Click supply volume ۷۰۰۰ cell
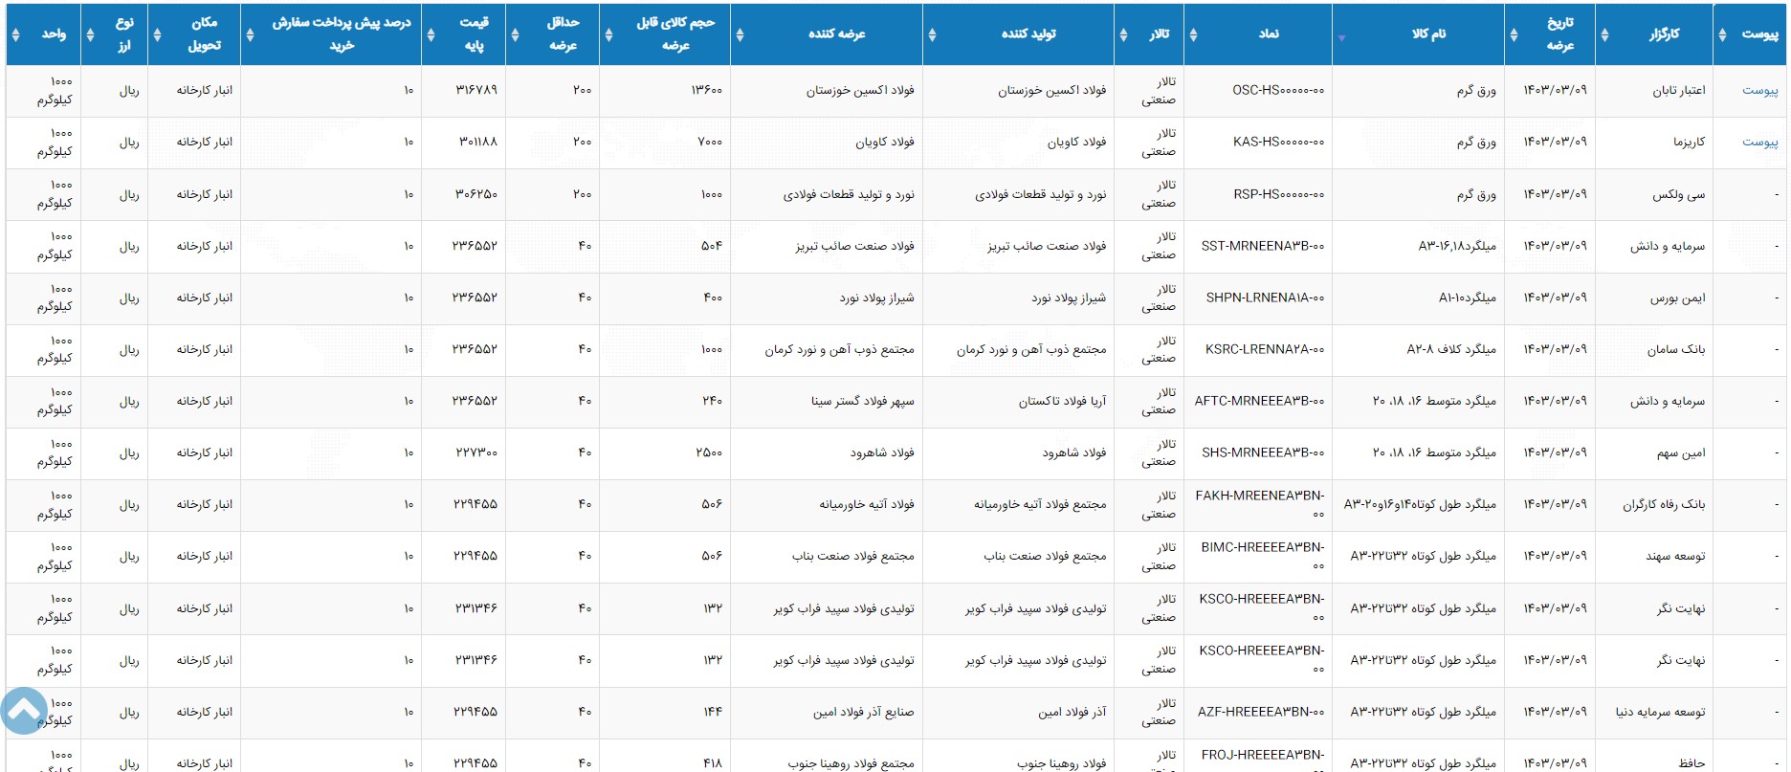1791x772 pixels. pos(709,142)
